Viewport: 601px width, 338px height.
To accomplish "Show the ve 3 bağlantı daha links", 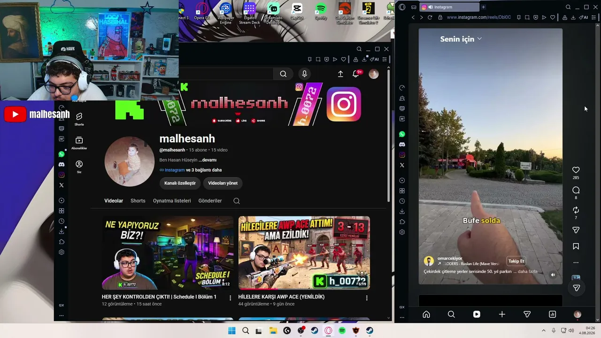I will pyautogui.click(x=204, y=170).
